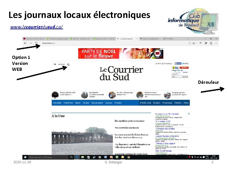Switch to the Best Buy Circulaires tab

(x=81, y=39)
